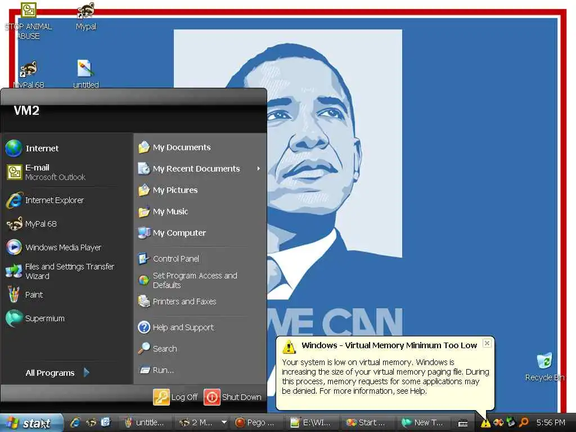Click the Shut Down button
This screenshot has width=576, height=432.
232,397
